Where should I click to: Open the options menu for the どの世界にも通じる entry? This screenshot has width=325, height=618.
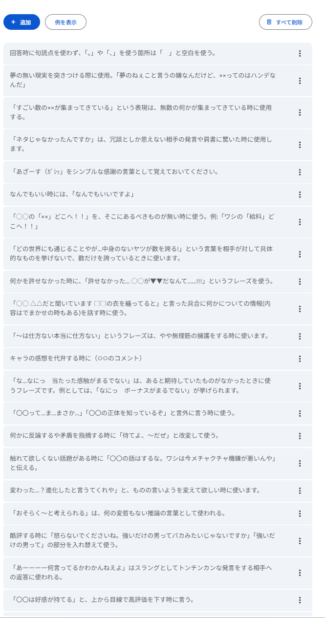click(x=300, y=254)
